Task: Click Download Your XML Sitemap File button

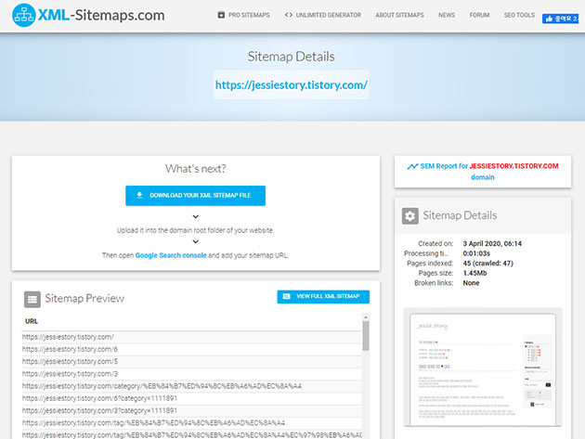Action: coord(196,196)
